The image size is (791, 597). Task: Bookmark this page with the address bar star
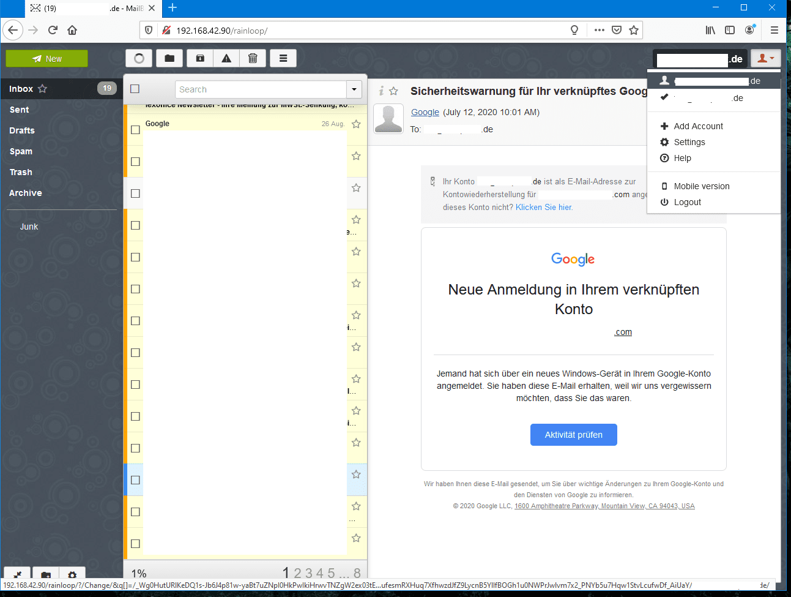(634, 30)
